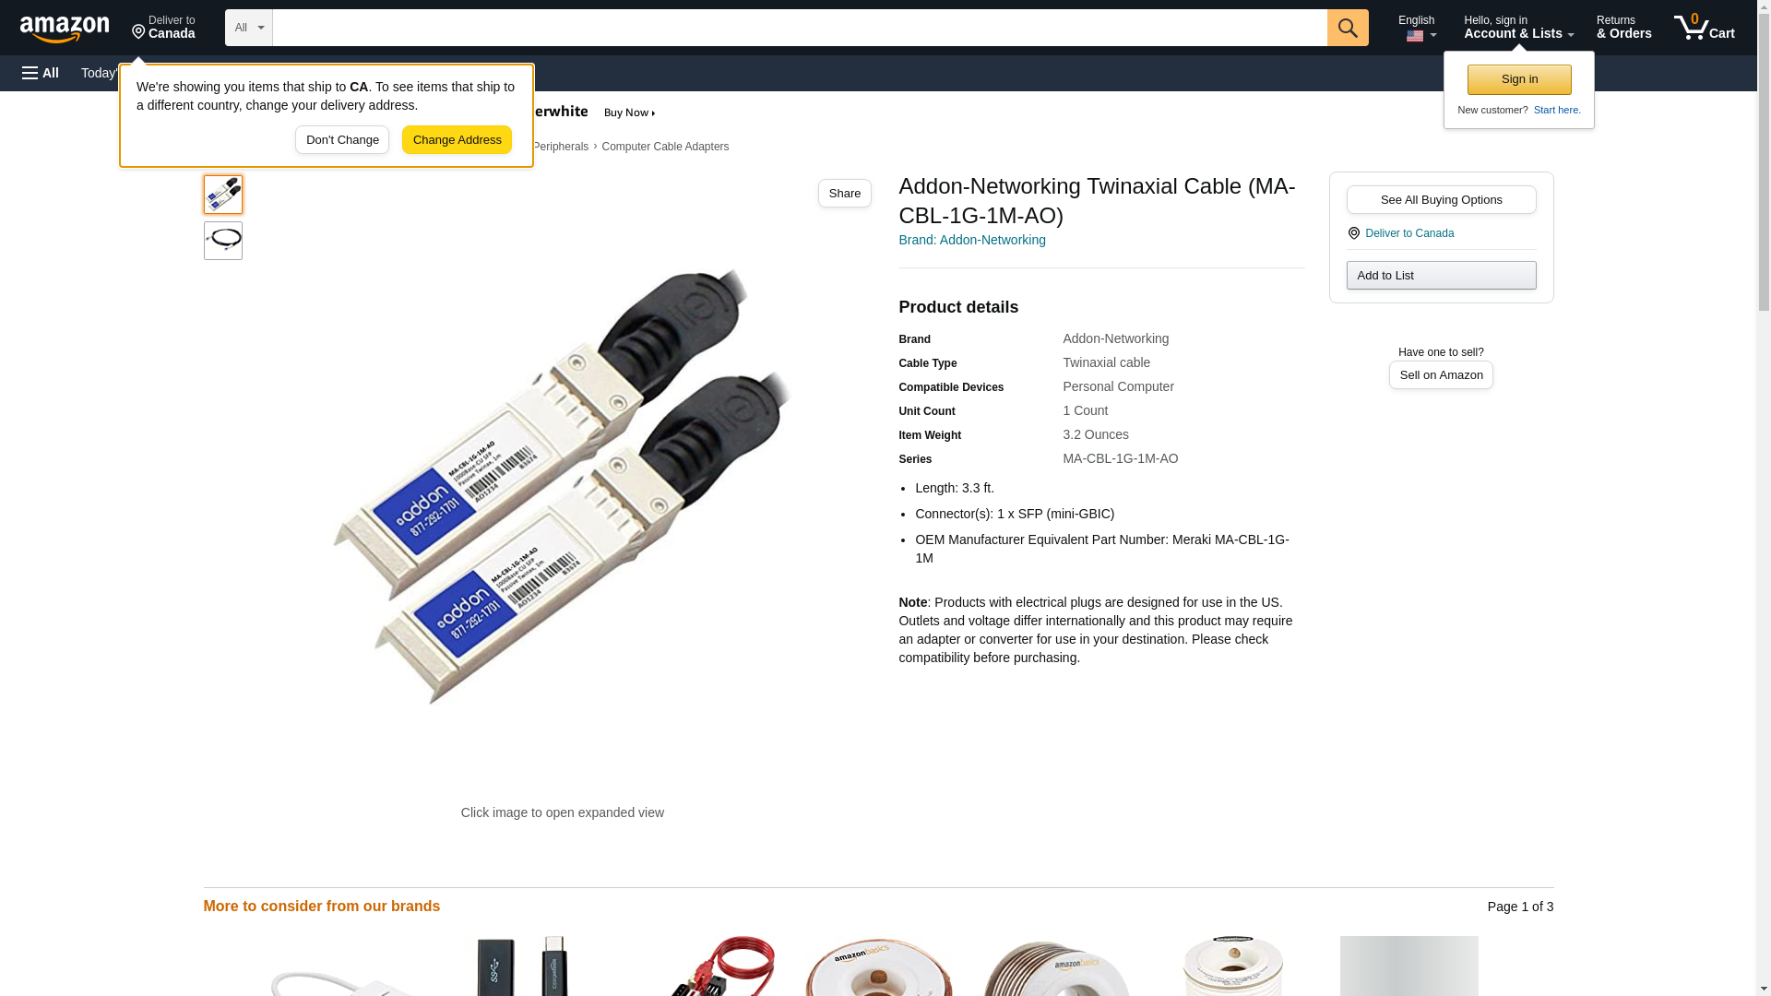Open Returns & Orders
This screenshot has width=1771, height=996.
tap(1623, 27)
